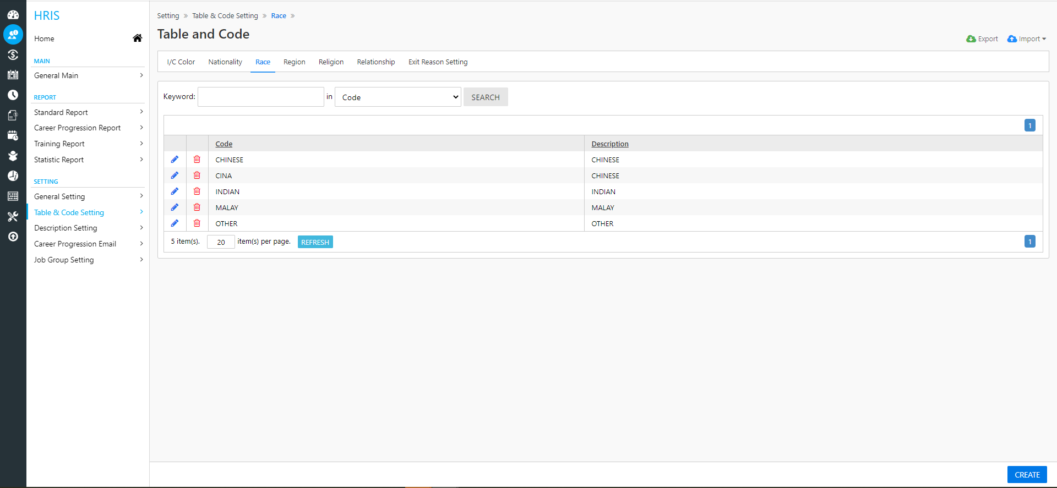Image resolution: width=1057 pixels, height=488 pixels.
Task: Open the search field dropdown showing Code
Action: 398,97
